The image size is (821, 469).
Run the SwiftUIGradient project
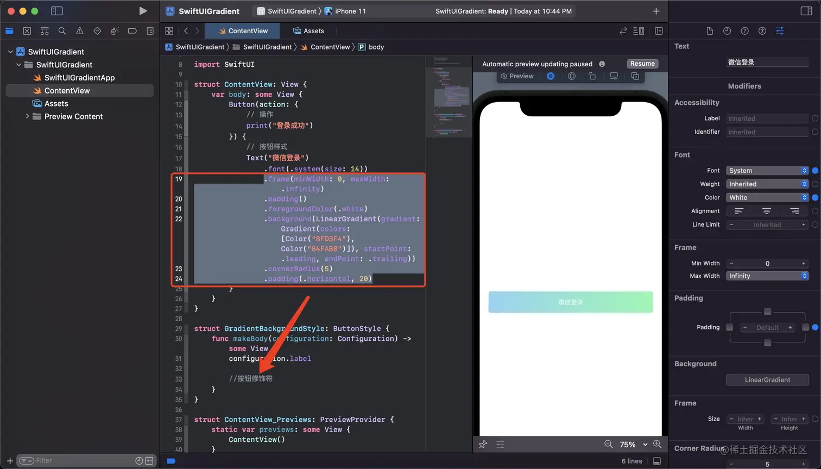point(143,11)
